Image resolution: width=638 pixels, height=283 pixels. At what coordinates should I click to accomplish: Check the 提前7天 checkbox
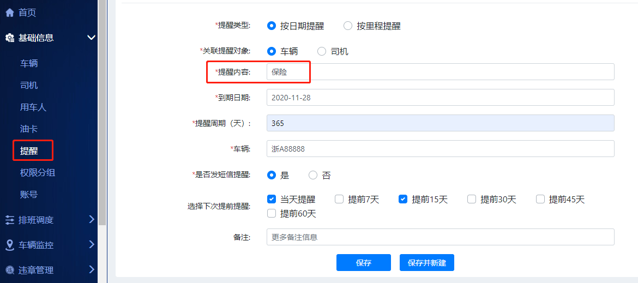339,199
